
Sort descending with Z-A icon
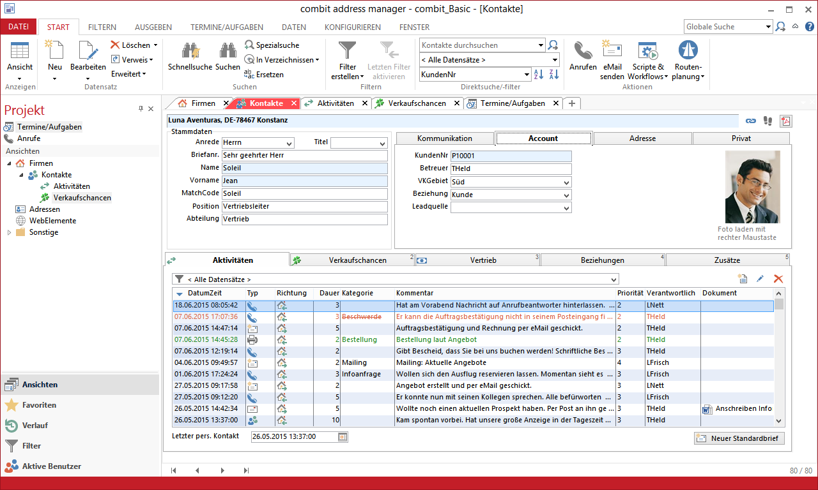pyautogui.click(x=553, y=75)
